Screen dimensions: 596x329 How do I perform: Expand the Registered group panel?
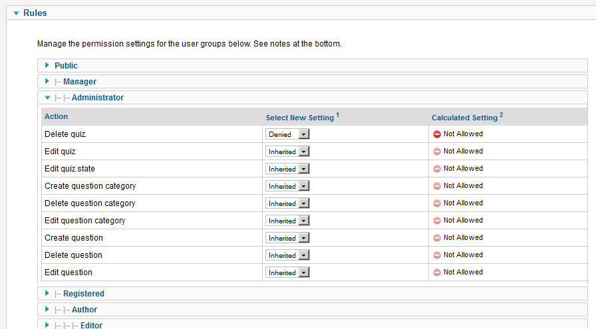[x=312, y=293]
